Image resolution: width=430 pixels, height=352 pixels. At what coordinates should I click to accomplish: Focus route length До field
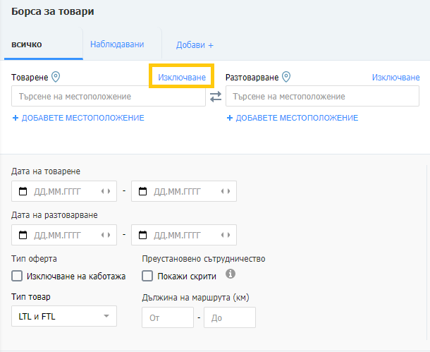click(230, 317)
